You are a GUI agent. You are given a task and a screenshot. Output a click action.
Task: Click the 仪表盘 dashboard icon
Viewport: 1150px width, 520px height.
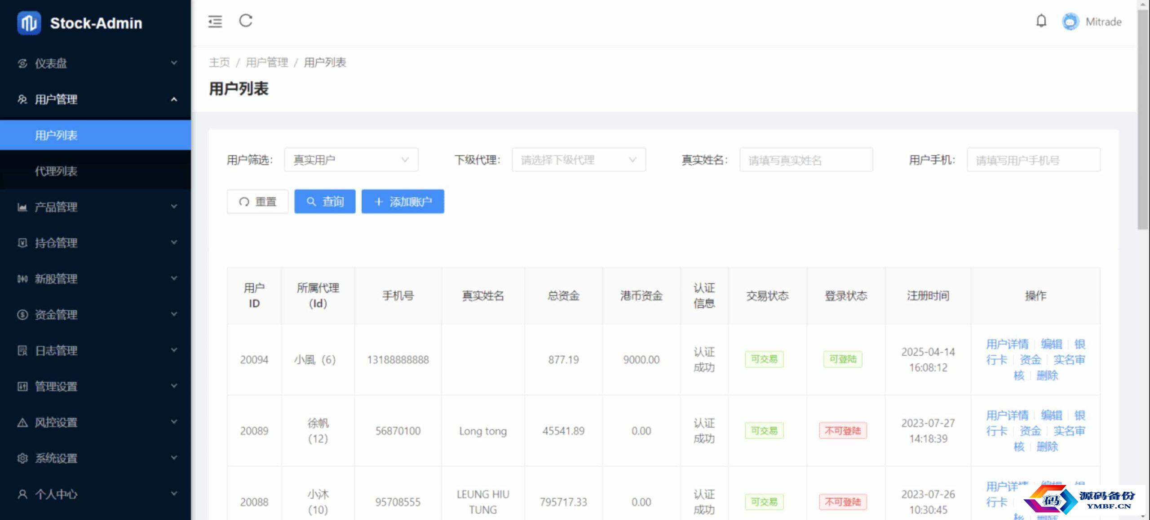(x=22, y=63)
